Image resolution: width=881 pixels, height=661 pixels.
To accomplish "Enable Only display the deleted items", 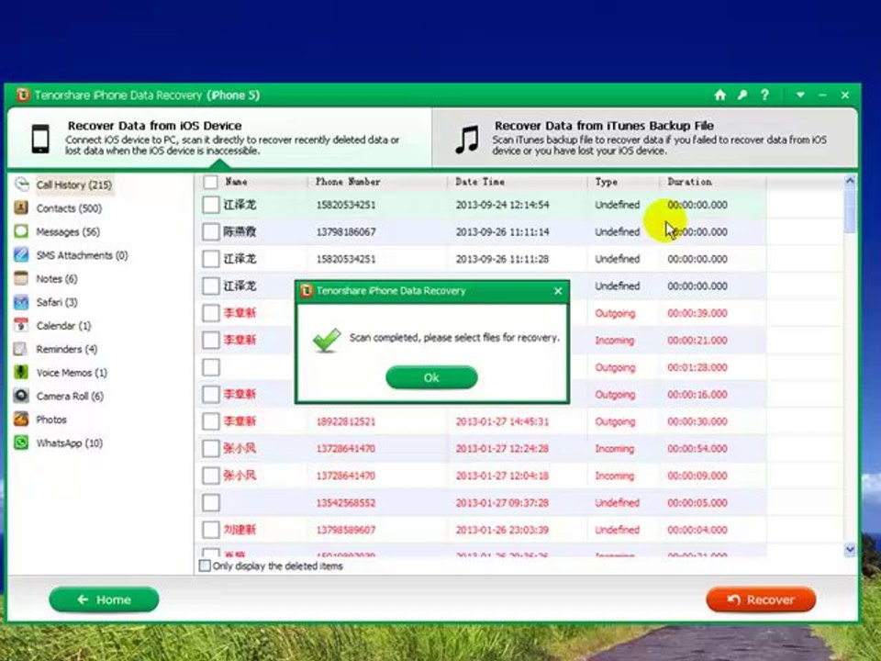I will point(205,566).
